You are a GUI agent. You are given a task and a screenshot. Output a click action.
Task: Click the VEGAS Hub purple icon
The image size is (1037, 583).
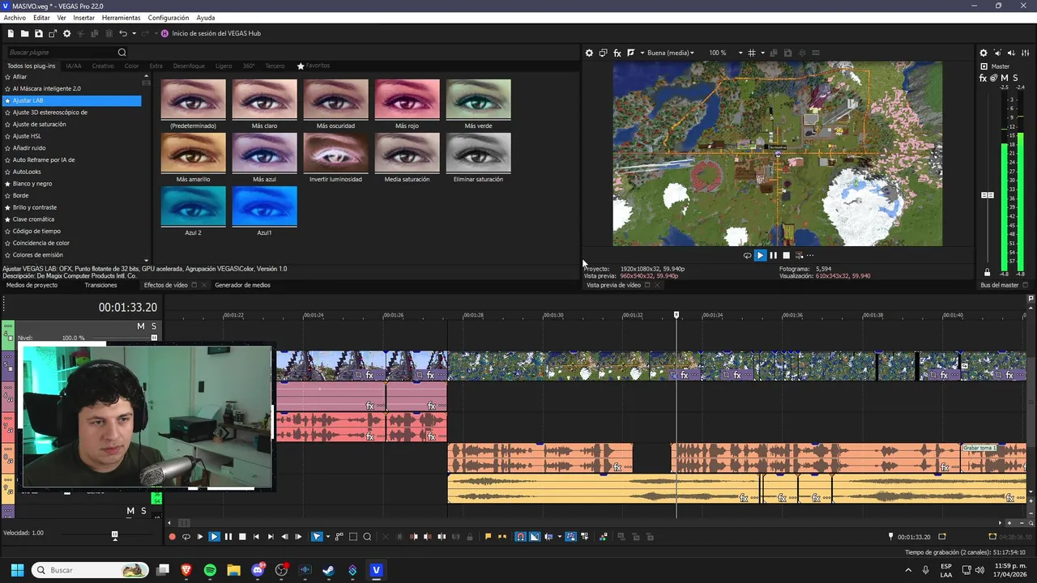(165, 33)
